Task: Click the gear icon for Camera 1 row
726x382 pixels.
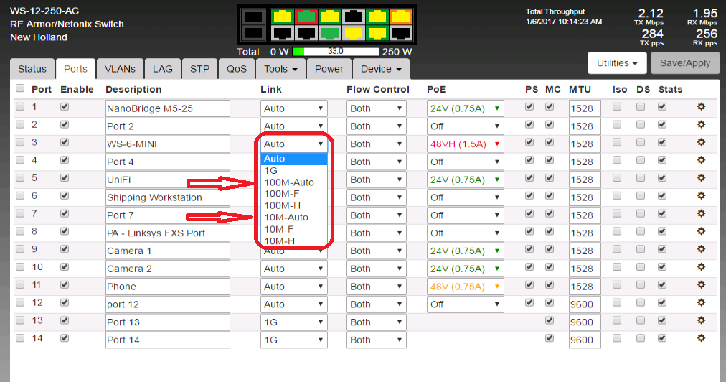Action: [702, 251]
